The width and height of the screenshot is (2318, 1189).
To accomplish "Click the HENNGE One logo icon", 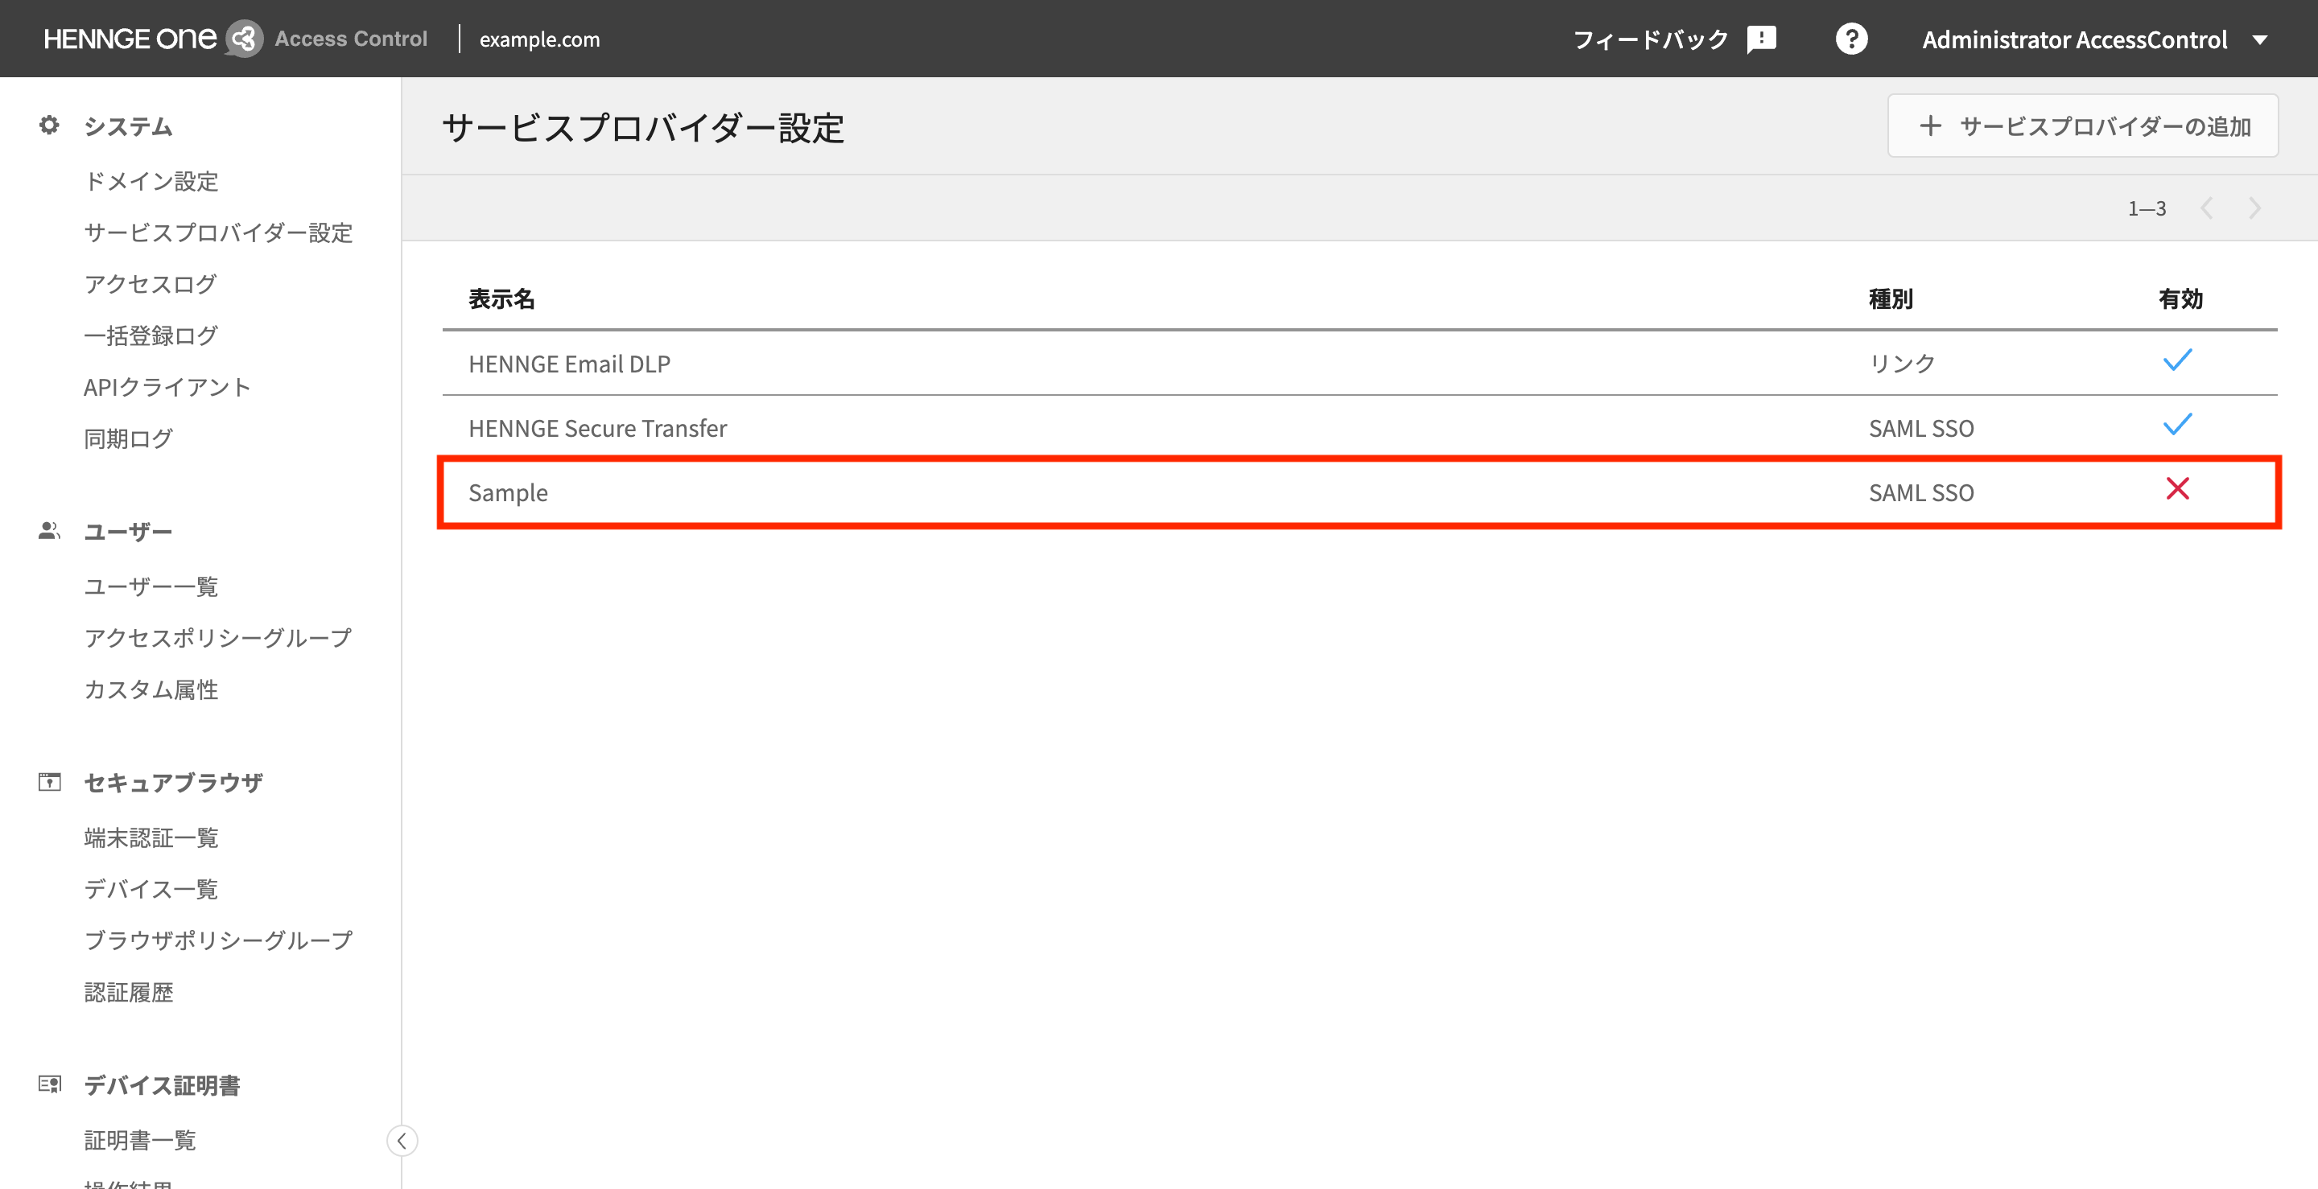I will click(x=243, y=39).
